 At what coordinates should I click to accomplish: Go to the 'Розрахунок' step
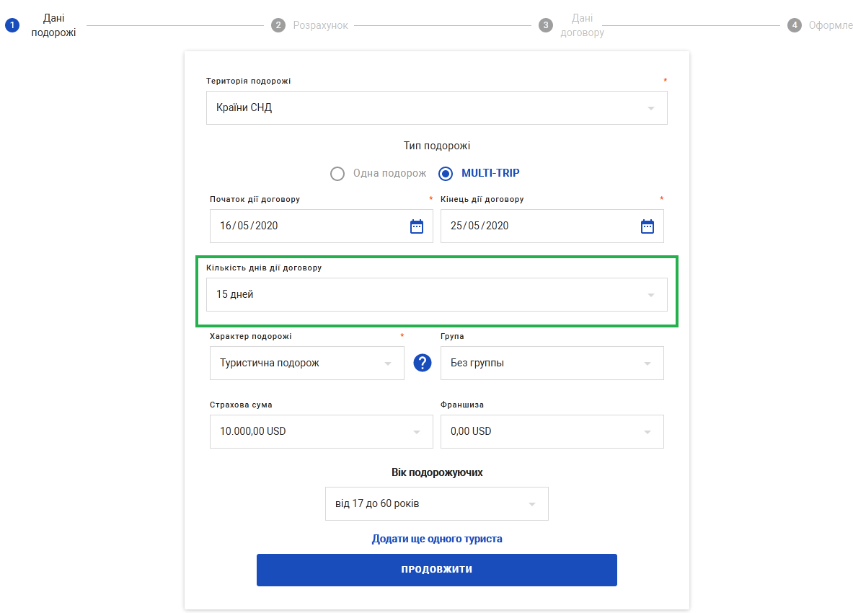click(x=320, y=25)
